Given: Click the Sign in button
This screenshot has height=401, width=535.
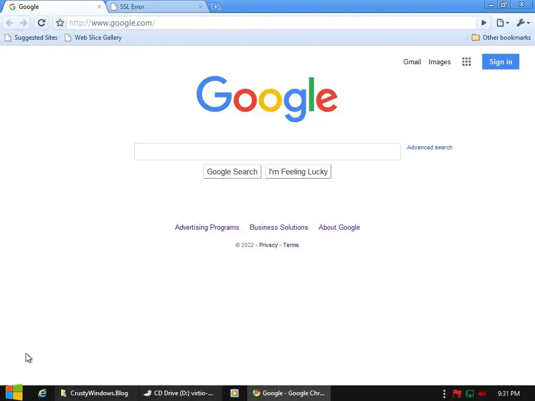Looking at the screenshot, I should [x=501, y=62].
